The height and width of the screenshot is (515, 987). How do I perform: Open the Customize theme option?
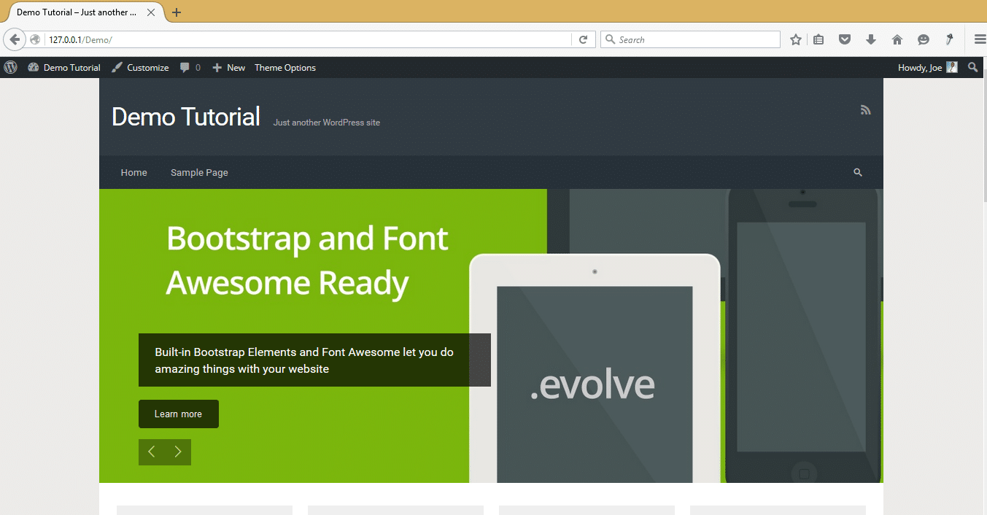point(140,67)
